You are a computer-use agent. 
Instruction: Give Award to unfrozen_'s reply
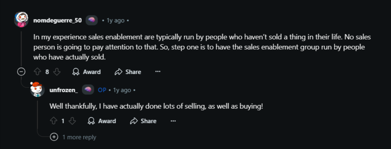point(102,121)
